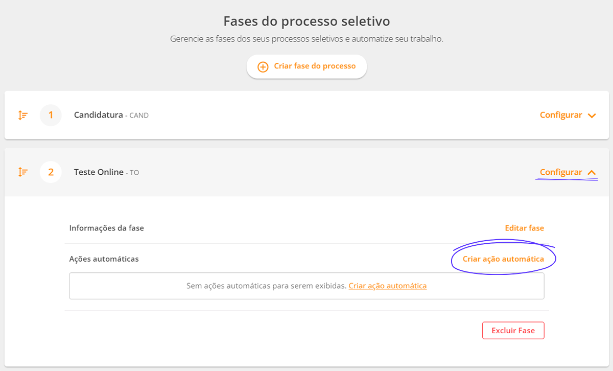Click the plus circle icon in Criar fase
Screen dimensions: 613x371
click(263, 67)
